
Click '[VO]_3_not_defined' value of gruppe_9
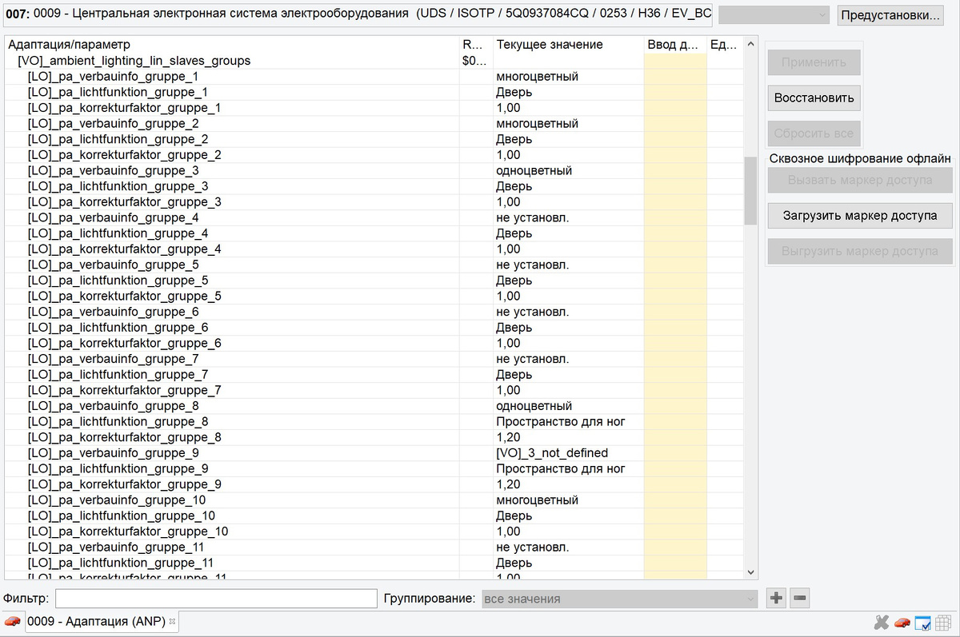[x=552, y=453]
